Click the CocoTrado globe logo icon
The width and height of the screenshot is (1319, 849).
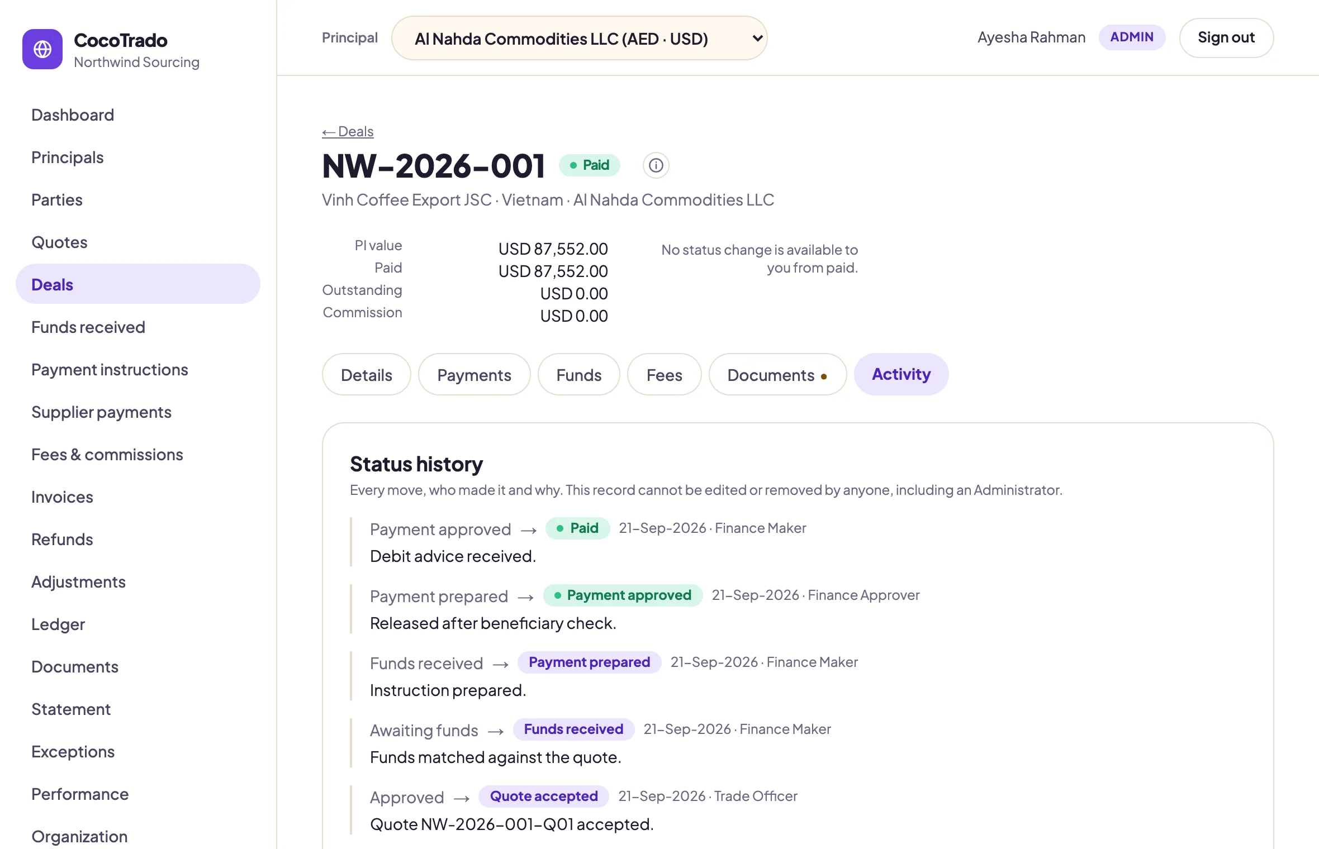click(x=42, y=49)
